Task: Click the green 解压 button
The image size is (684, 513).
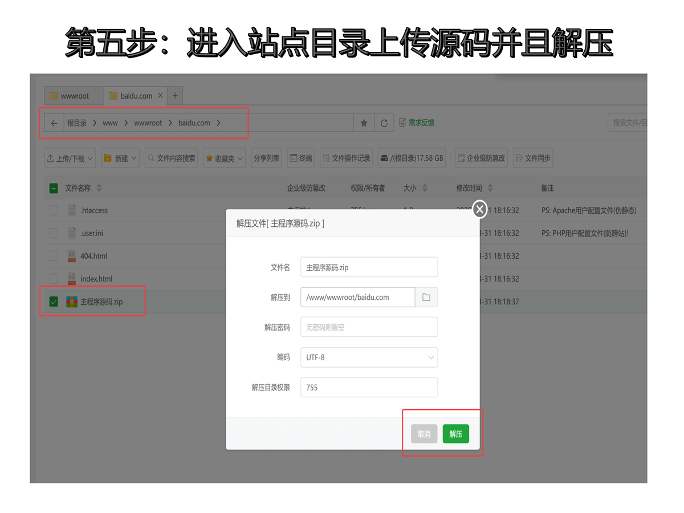Action: [455, 434]
